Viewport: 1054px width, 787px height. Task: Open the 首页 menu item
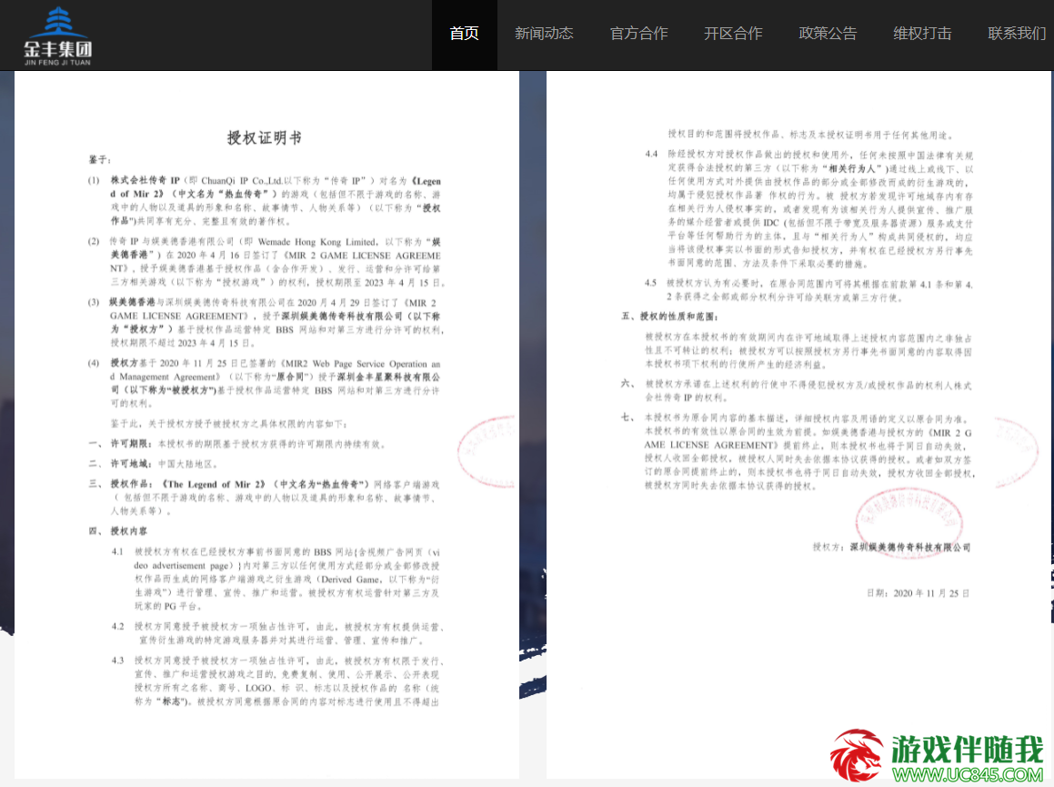pyautogui.click(x=465, y=34)
